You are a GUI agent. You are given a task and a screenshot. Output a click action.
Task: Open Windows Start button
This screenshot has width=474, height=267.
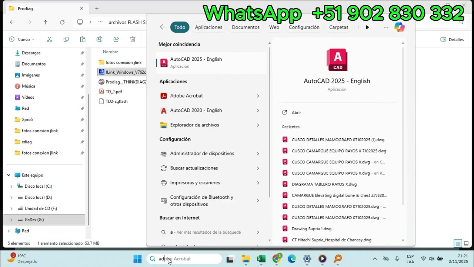point(137,259)
